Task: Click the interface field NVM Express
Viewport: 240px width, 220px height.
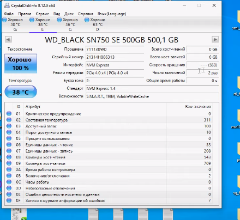Action: (x=115, y=65)
